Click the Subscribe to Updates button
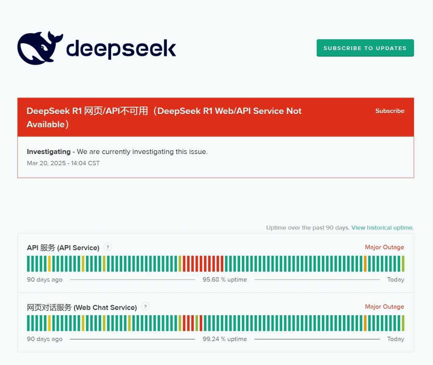The image size is (433, 365). 365,48
